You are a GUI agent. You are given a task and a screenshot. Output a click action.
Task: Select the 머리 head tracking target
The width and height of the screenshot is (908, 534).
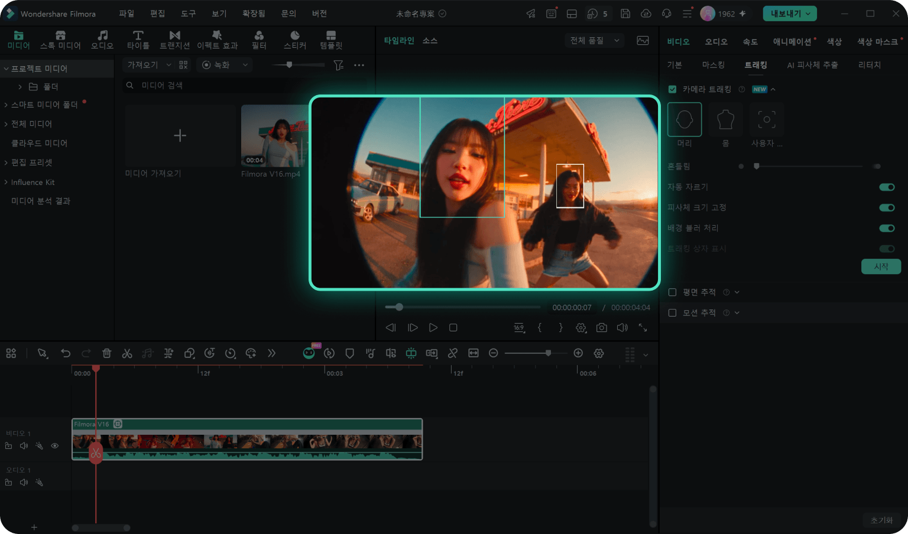pos(685,119)
